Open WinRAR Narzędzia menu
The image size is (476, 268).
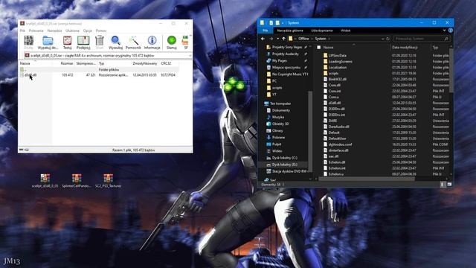(54, 31)
